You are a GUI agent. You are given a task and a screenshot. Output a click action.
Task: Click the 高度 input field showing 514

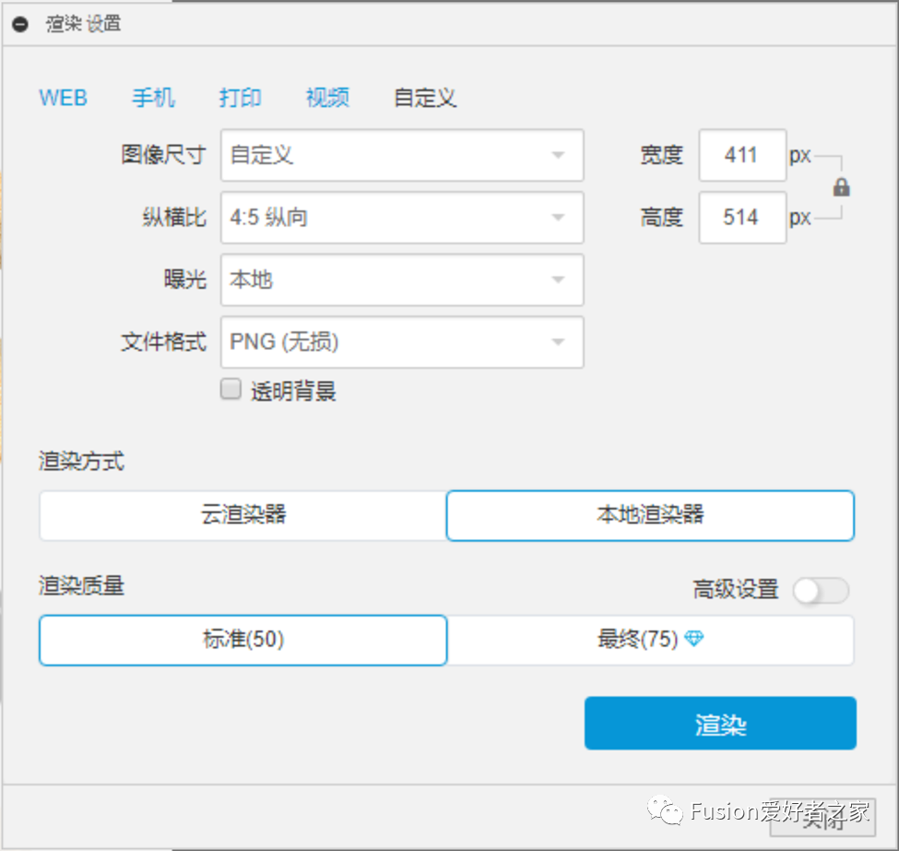coord(742,218)
